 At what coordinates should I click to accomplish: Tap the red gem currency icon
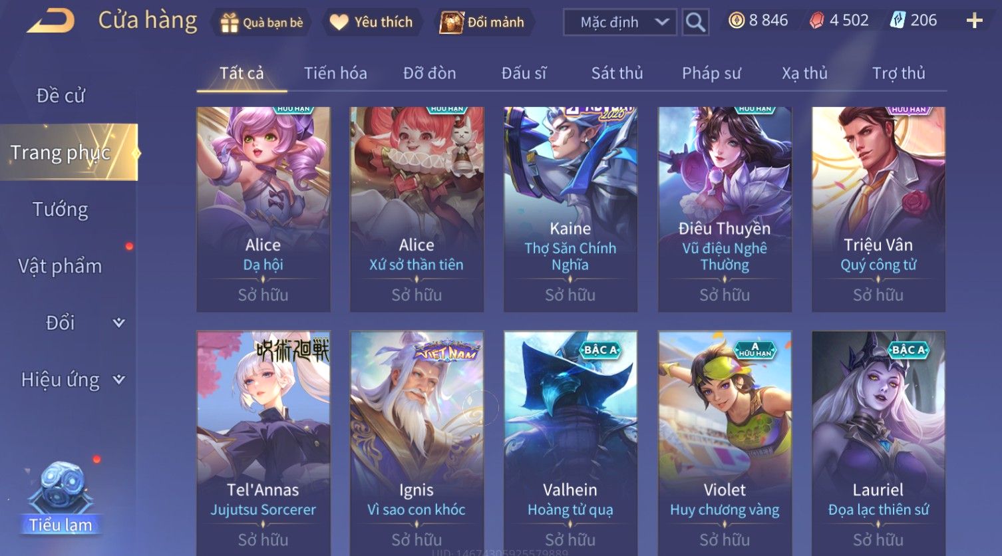tap(816, 21)
